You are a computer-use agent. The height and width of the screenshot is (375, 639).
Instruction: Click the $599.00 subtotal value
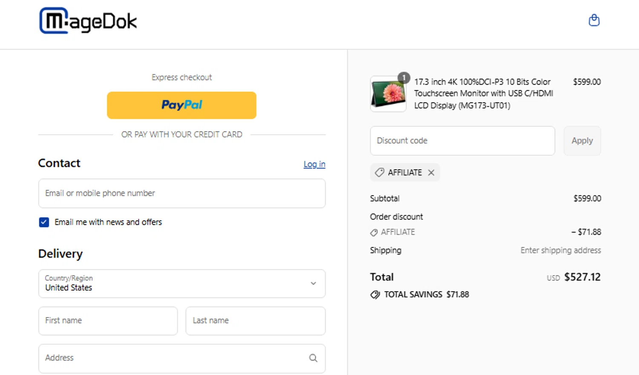pos(587,198)
